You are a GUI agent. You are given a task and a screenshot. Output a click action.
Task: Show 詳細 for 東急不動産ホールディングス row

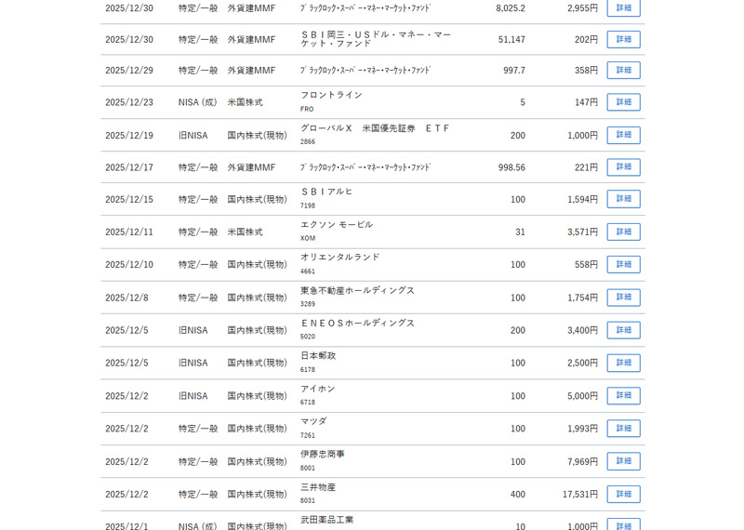(x=623, y=298)
